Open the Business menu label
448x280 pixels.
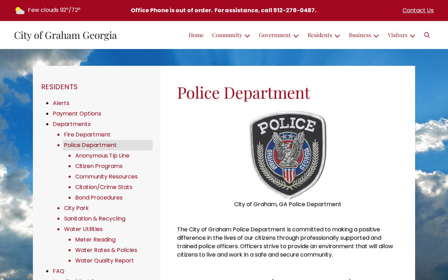[x=360, y=35]
